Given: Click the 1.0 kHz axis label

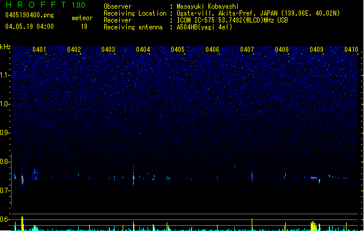Looking at the screenshot, I should click(x=5, y=104).
